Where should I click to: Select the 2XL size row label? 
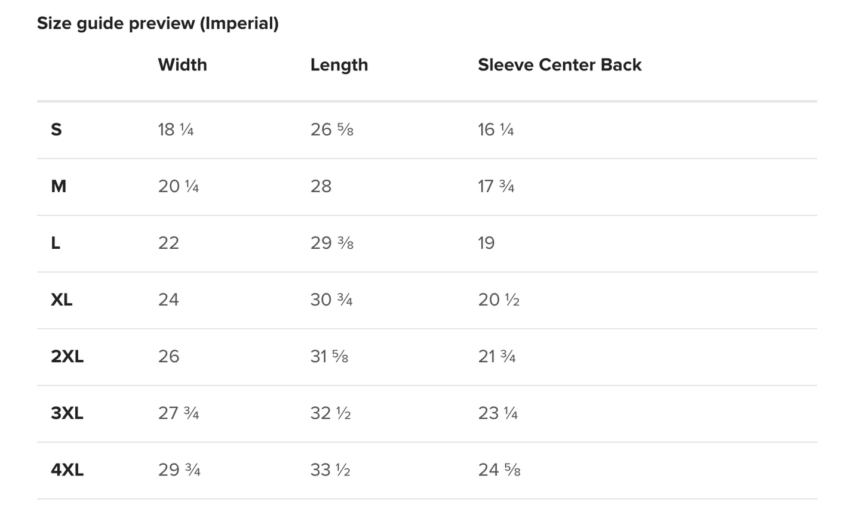tap(67, 356)
